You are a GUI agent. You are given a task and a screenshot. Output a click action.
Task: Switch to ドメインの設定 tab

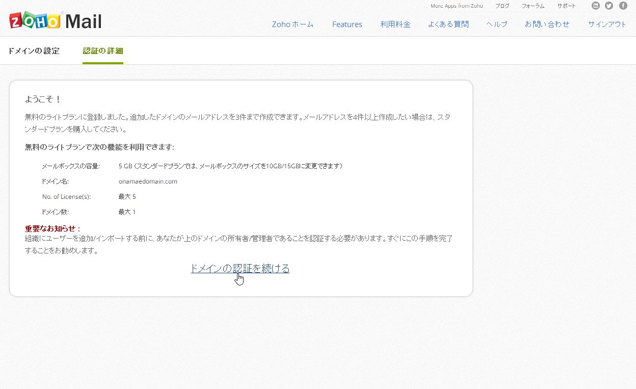pyautogui.click(x=34, y=51)
